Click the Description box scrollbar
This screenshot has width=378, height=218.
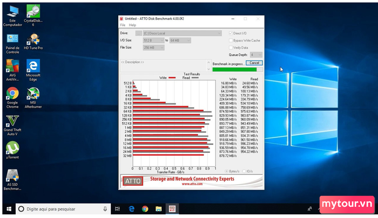pos(209,65)
